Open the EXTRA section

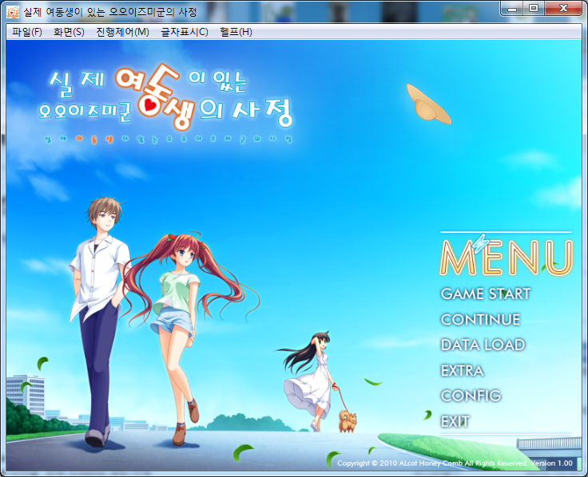pos(462,370)
